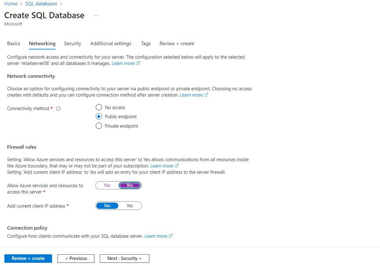The width and height of the screenshot is (380, 265).
Task: Open the SQL databases breadcrumb link
Action: point(41,4)
